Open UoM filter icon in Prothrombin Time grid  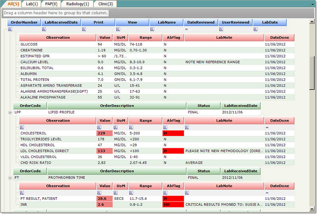point(116,193)
